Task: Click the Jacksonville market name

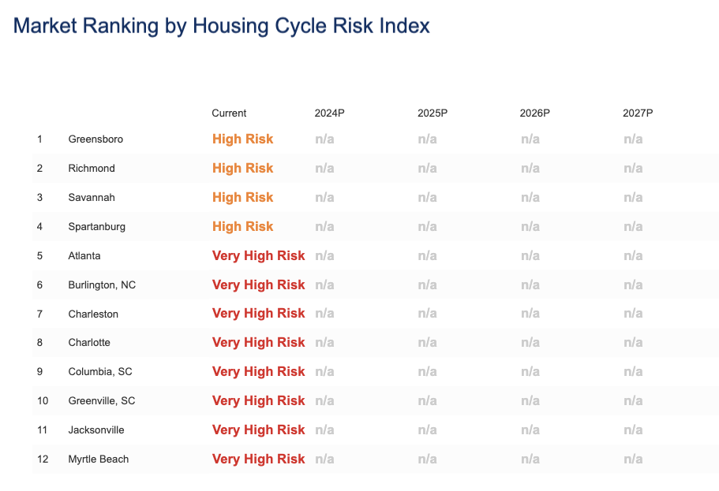Action: (96, 430)
